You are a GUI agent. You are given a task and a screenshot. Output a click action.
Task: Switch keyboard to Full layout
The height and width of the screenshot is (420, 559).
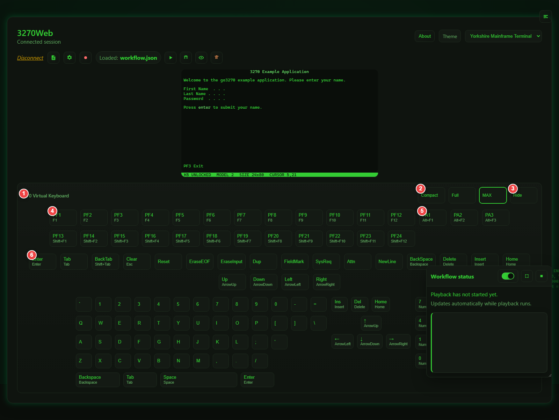pyautogui.click(x=462, y=195)
